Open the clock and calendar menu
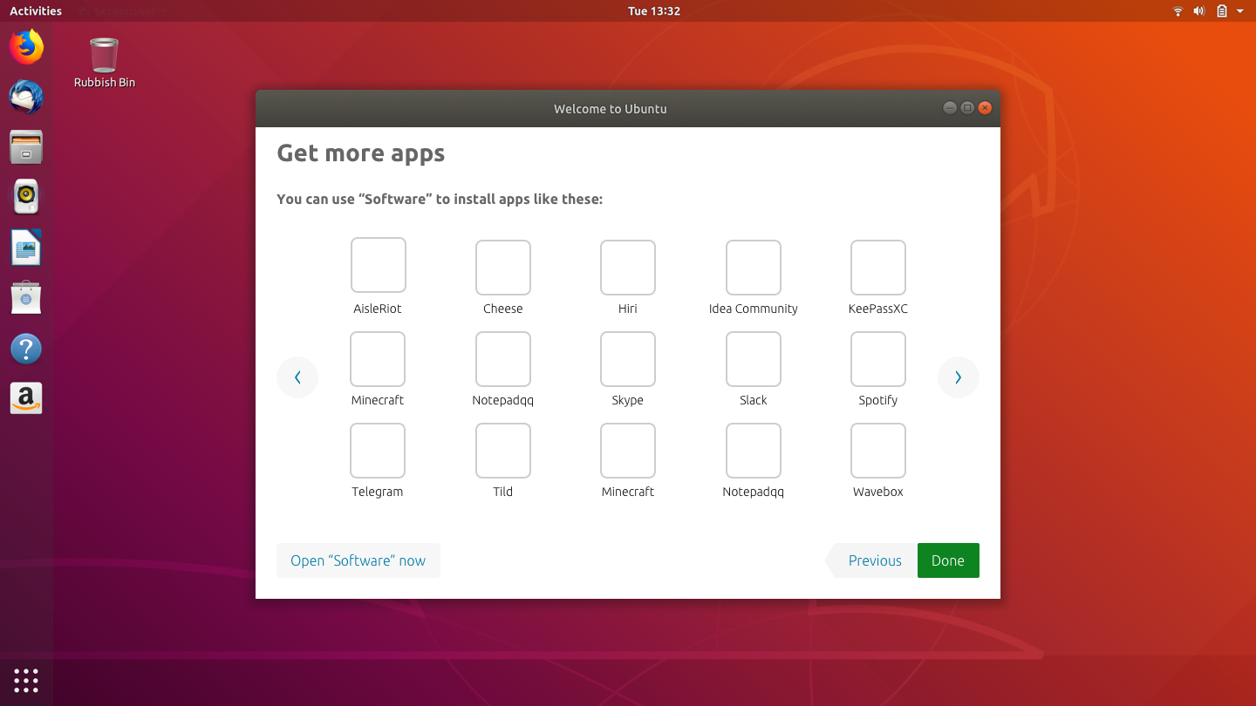The width and height of the screenshot is (1256, 706). pos(653,10)
